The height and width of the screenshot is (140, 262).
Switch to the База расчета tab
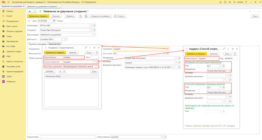54,44
